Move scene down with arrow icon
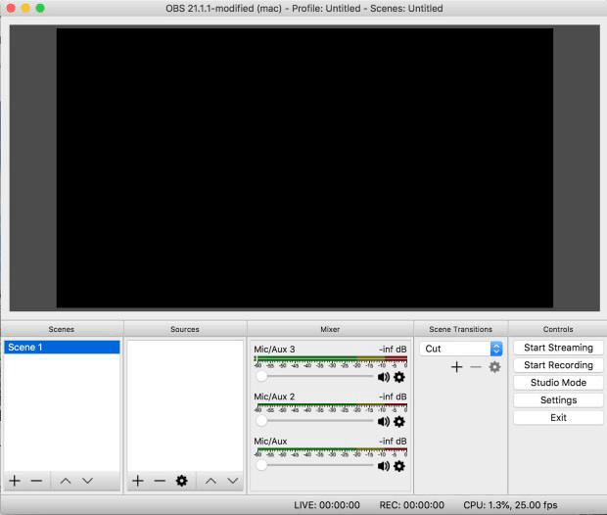Viewport: 607px width, 515px height. pos(88,481)
